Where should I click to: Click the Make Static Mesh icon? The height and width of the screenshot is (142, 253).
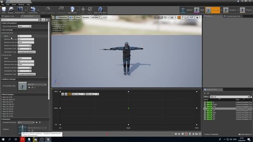100,10
